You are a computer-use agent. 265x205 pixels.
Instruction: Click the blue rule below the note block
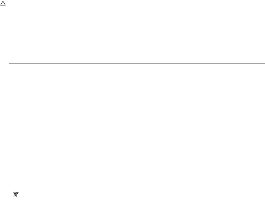pos(143,205)
